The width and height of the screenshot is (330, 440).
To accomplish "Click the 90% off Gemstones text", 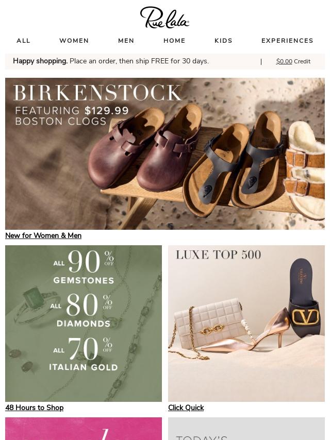I will point(84,266).
